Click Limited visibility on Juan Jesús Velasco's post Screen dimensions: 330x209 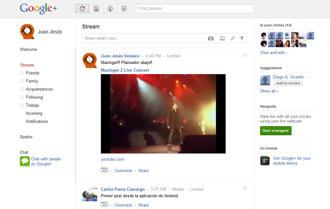click(x=173, y=56)
